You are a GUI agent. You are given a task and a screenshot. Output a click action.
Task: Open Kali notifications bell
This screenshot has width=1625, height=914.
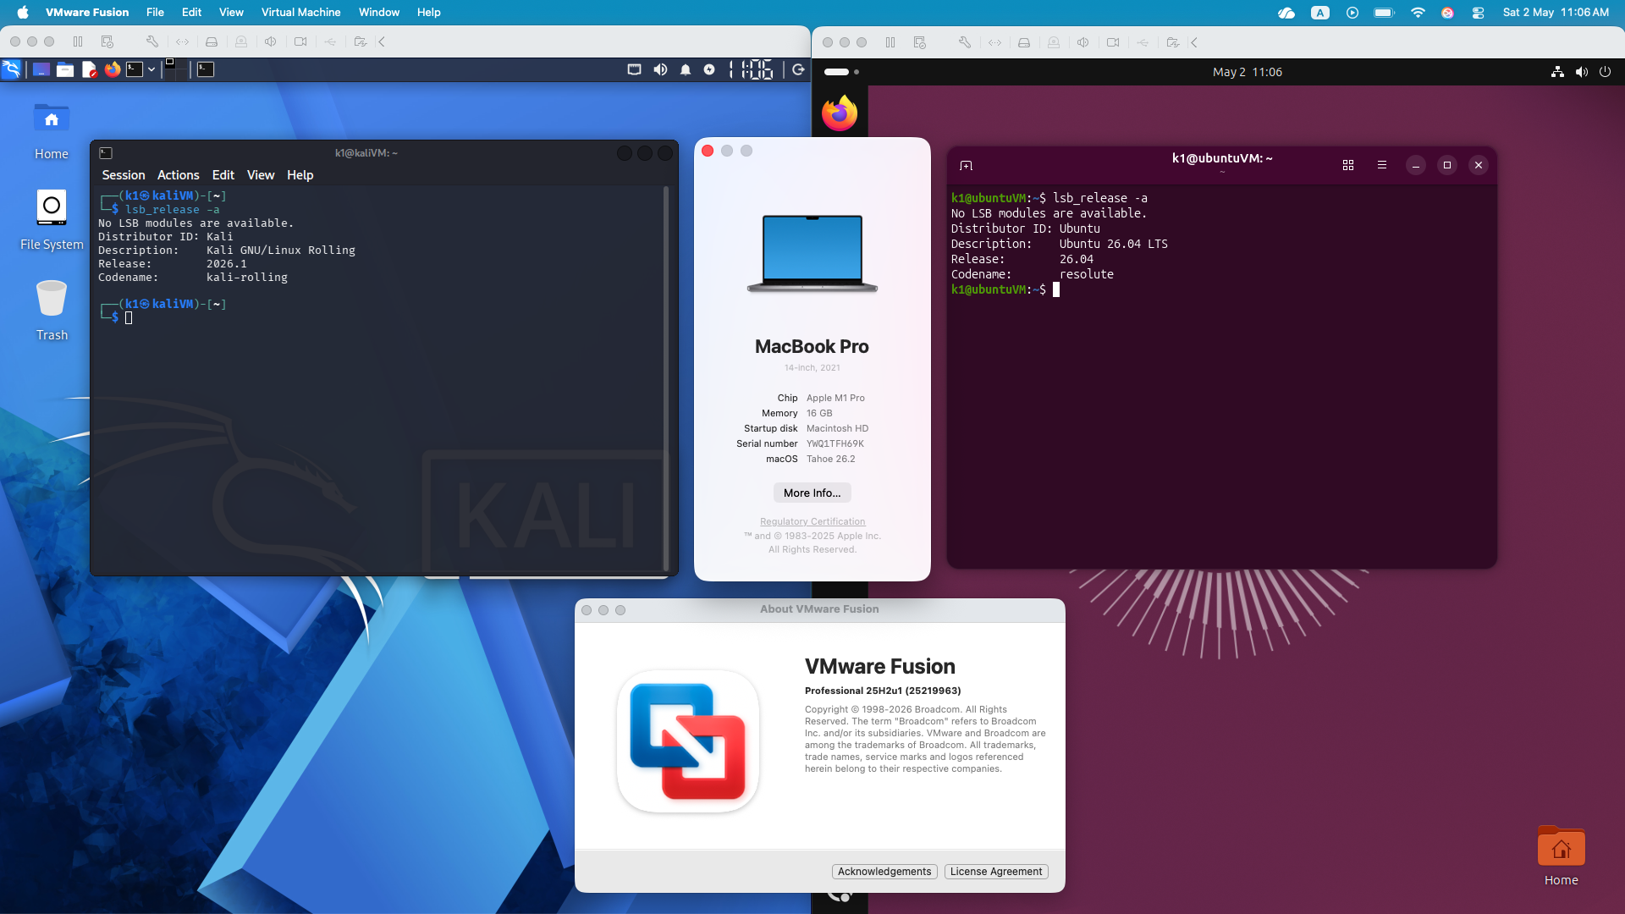(686, 69)
